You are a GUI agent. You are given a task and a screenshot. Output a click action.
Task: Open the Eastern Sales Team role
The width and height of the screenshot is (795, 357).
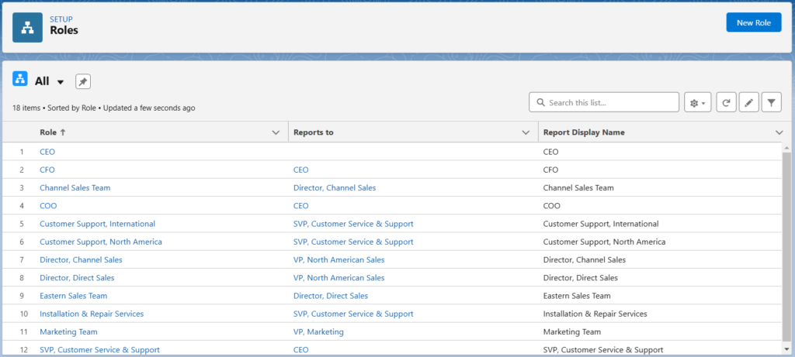tap(74, 296)
